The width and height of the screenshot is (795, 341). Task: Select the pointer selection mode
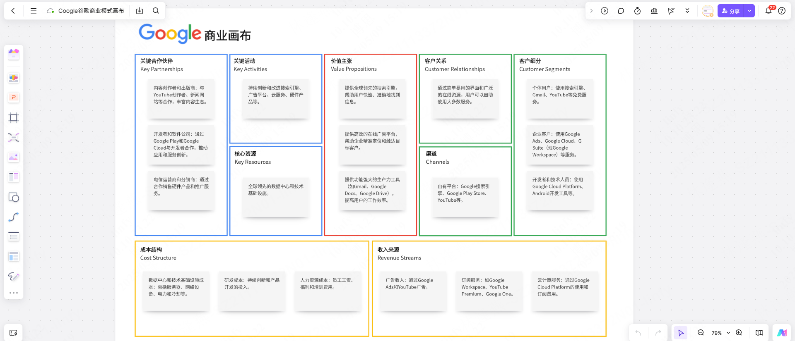point(681,333)
